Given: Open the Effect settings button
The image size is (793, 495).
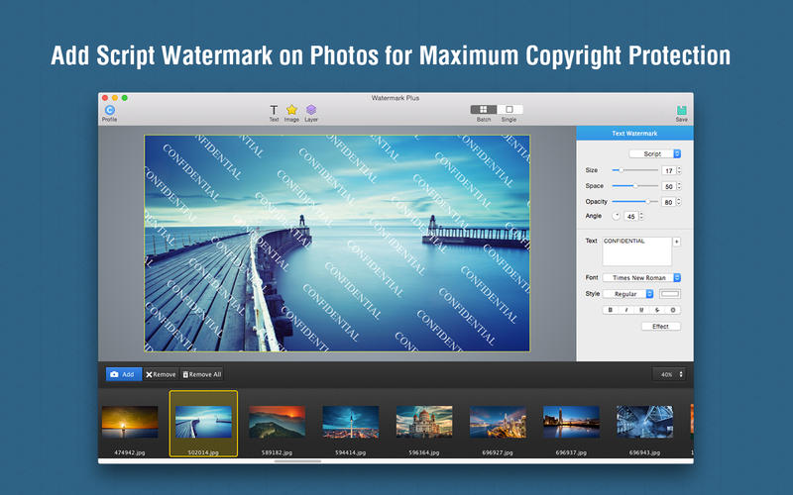Looking at the screenshot, I should point(660,326).
